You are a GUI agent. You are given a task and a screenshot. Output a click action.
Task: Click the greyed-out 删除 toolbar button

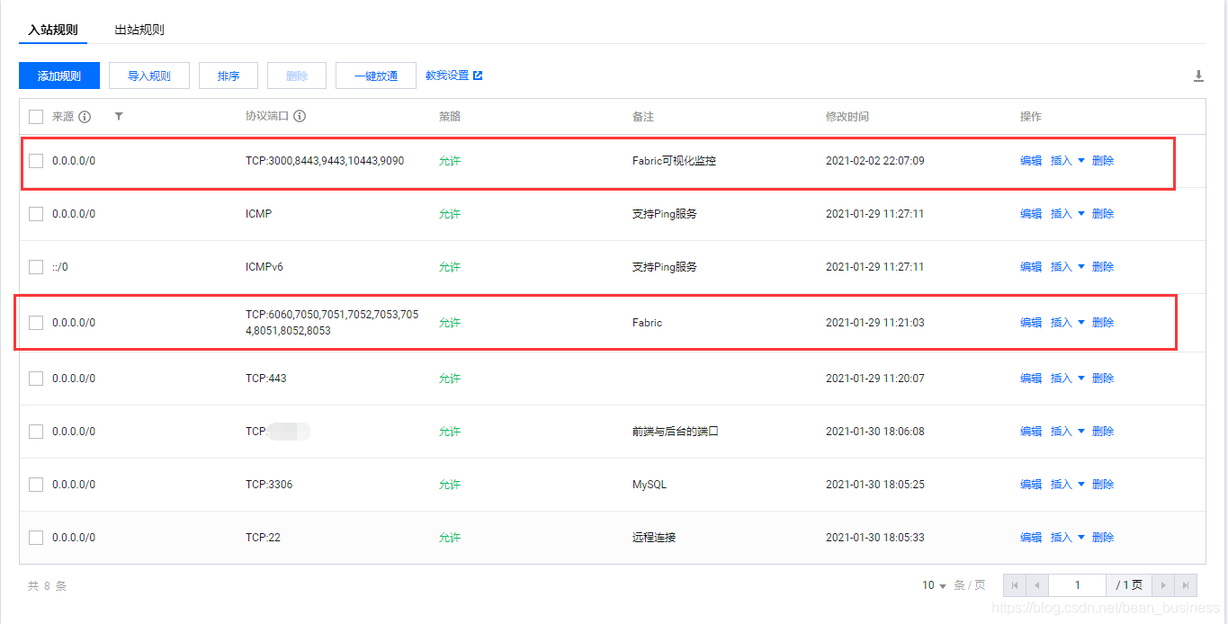[x=297, y=76]
